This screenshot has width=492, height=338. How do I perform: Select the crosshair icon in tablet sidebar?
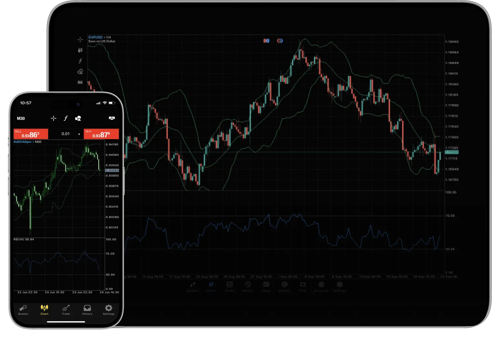click(x=80, y=40)
